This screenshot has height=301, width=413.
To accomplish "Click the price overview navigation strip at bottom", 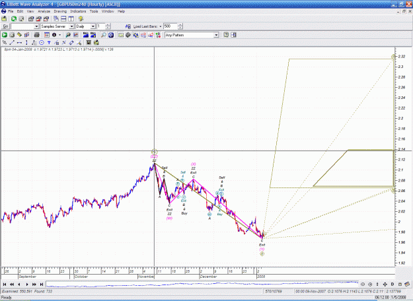I will coord(202,284).
